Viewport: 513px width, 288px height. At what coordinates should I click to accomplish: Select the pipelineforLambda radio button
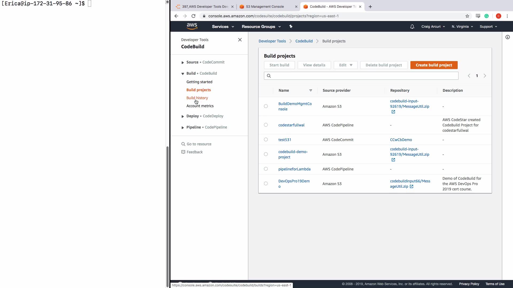click(x=266, y=169)
